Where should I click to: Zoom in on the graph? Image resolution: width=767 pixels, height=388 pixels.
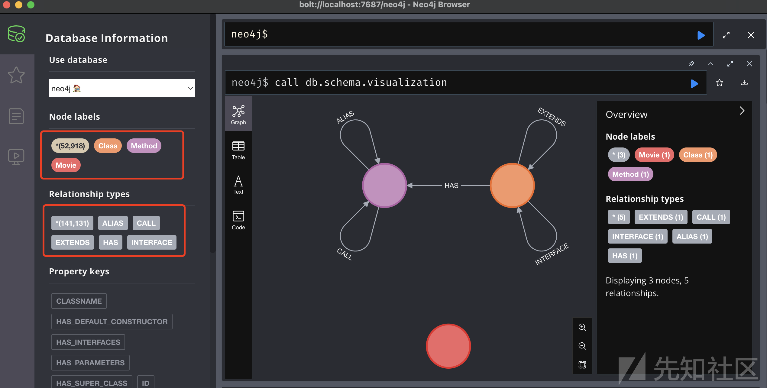tap(582, 327)
